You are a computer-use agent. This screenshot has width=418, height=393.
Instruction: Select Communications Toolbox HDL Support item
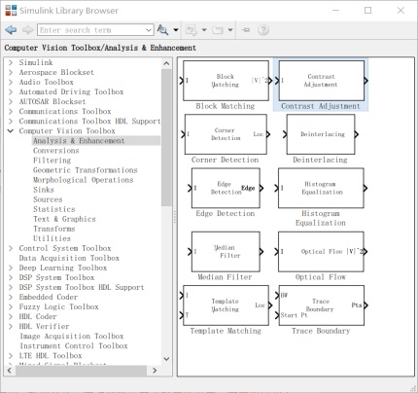[x=89, y=122]
